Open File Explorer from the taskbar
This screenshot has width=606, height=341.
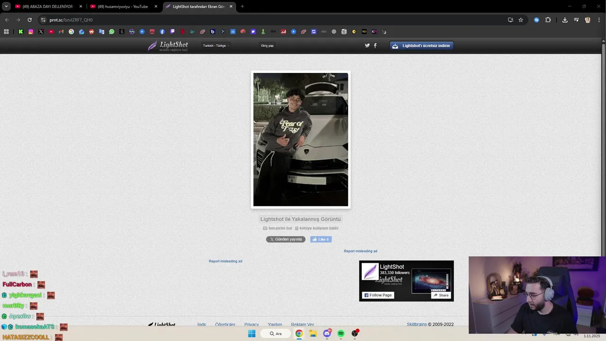313,333
